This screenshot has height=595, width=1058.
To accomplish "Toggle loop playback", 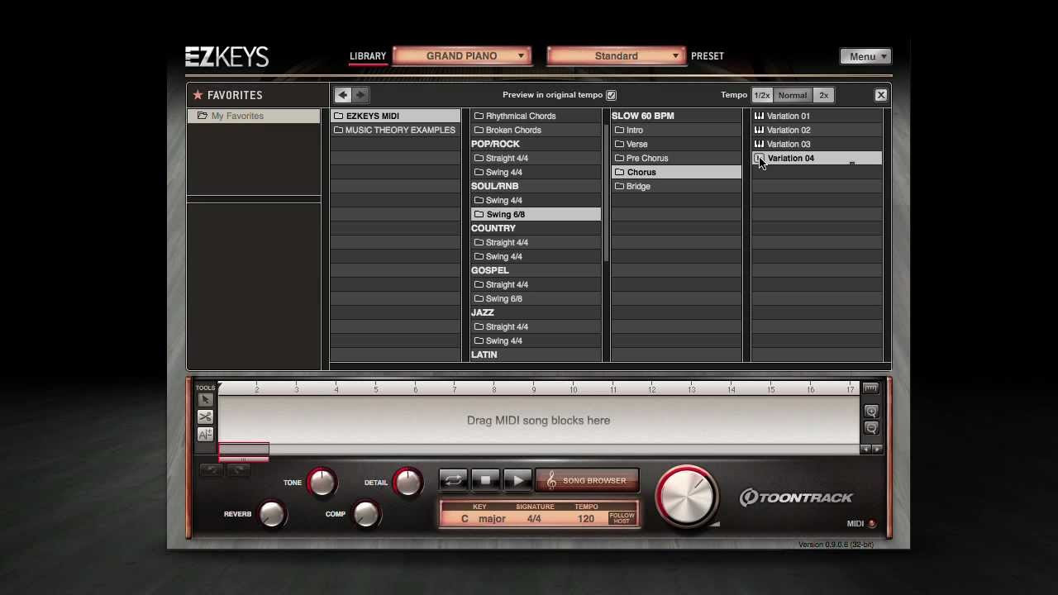I will pos(454,480).
